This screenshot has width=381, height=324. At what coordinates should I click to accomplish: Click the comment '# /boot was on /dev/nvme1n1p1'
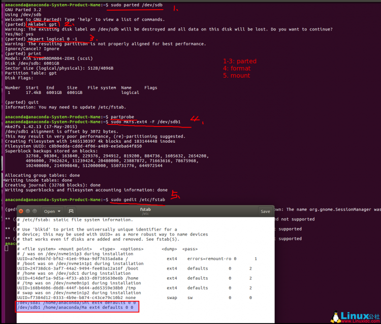(80, 264)
